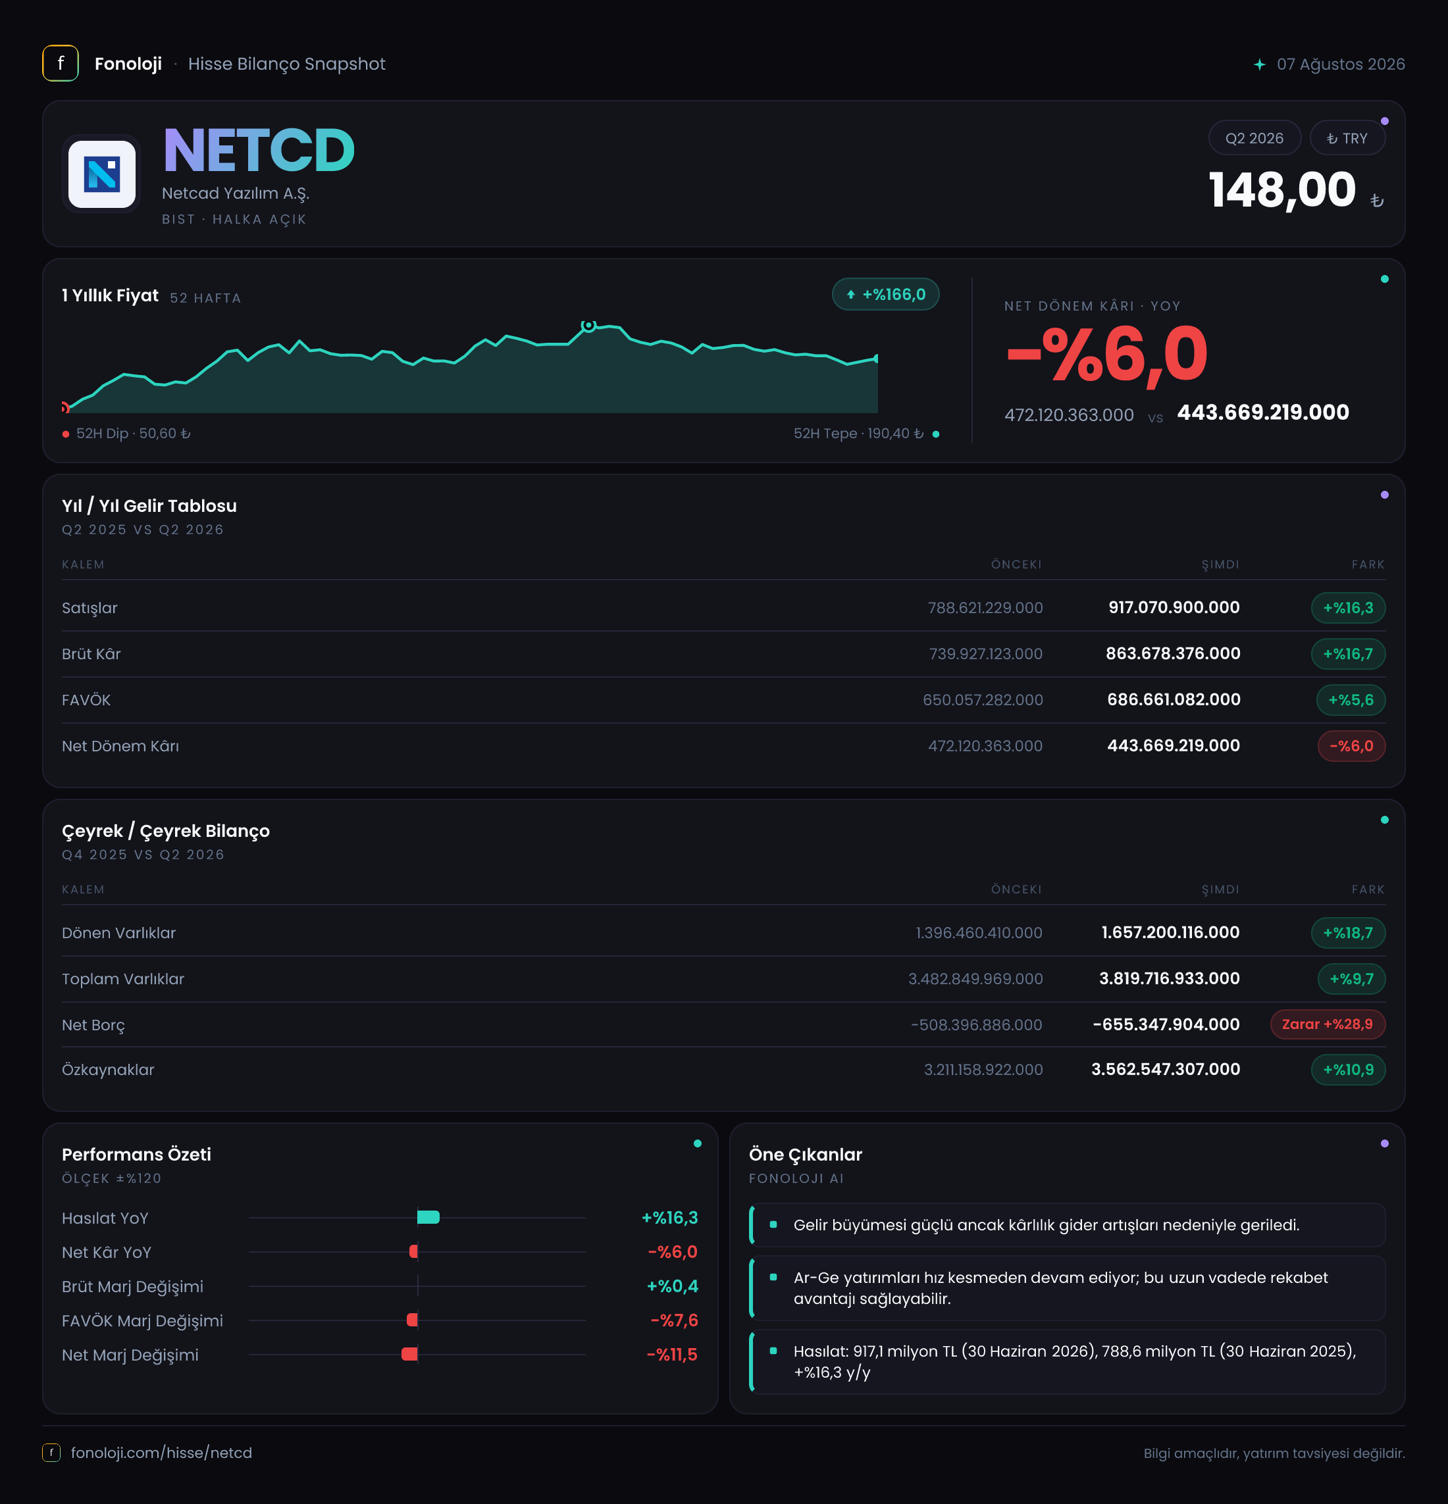This screenshot has width=1448, height=1504.
Task: Click the Toplam Varlıklar +%9,7 badge
Action: (1351, 979)
